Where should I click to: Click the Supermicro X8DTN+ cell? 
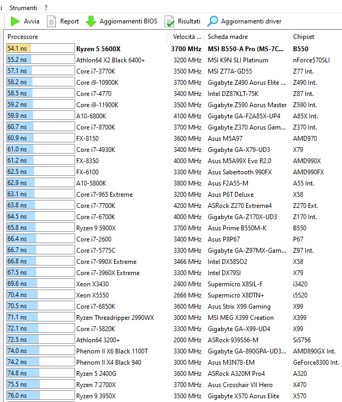tap(236, 295)
